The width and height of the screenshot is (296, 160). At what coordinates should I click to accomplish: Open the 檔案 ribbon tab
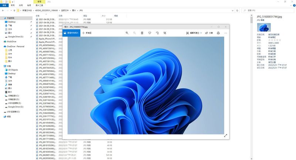pos(4,5)
